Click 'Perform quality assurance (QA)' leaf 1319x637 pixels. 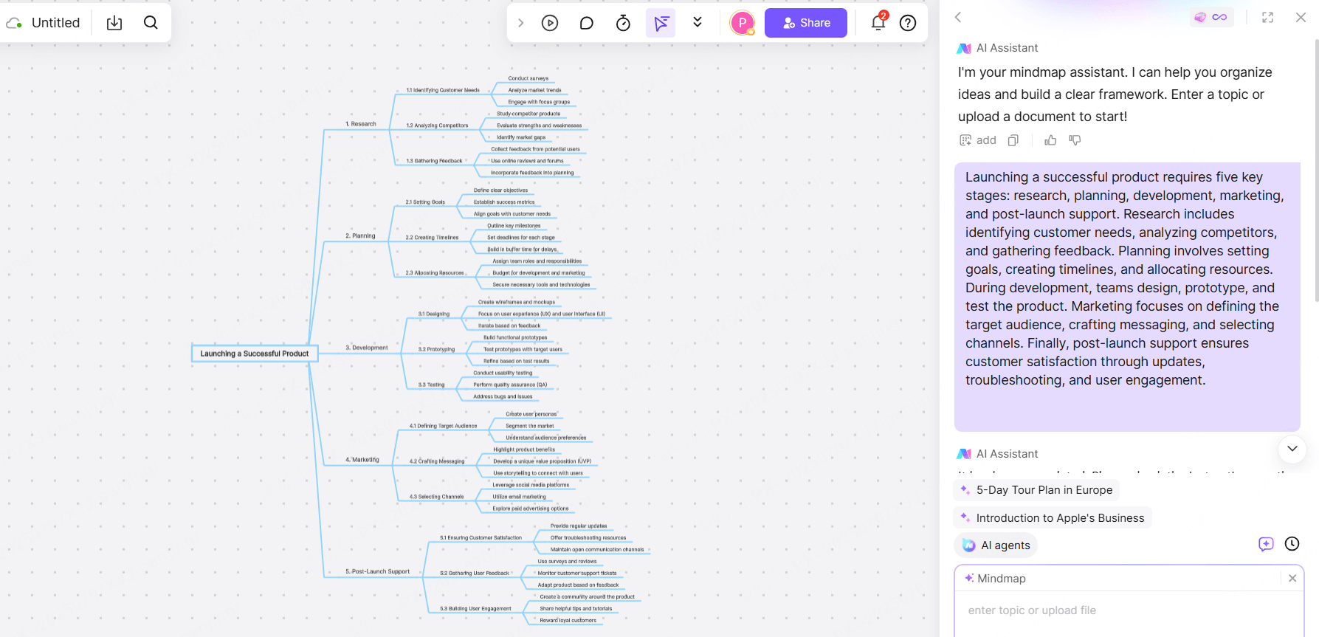[510, 385]
